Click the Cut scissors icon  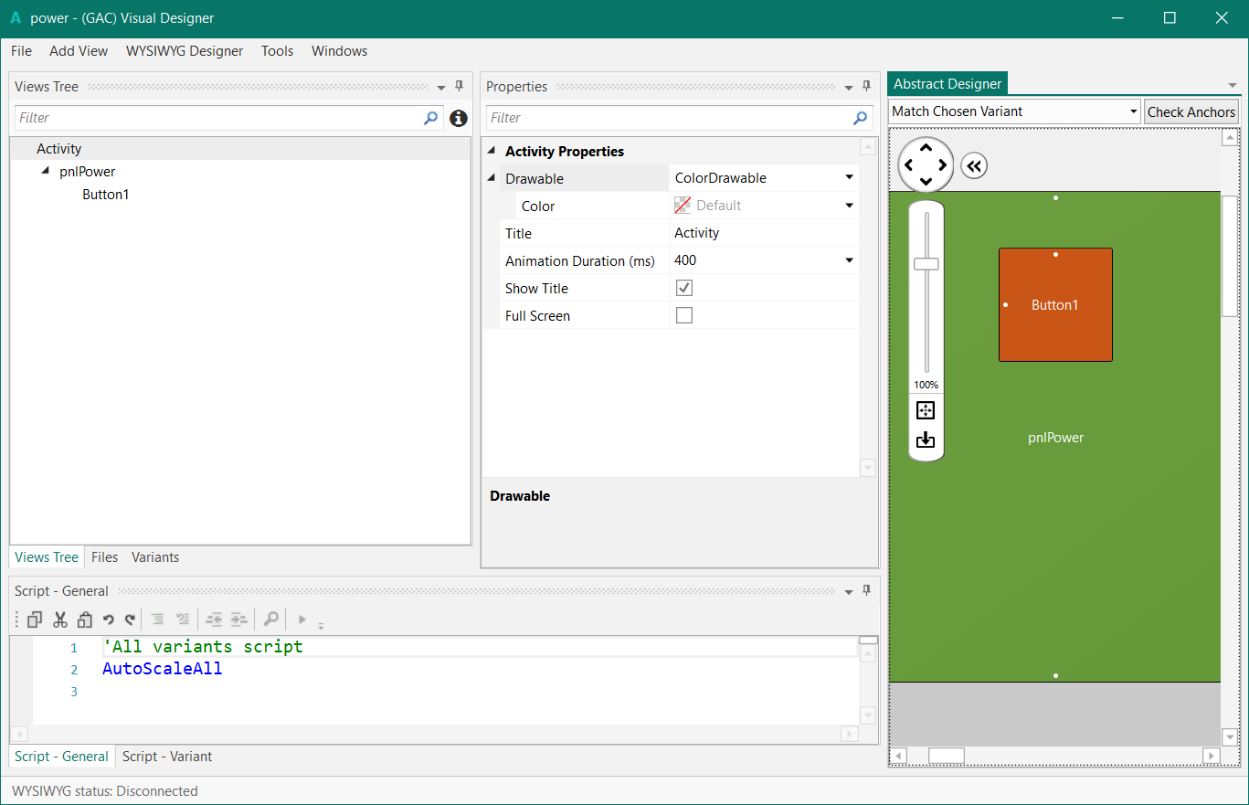click(60, 620)
